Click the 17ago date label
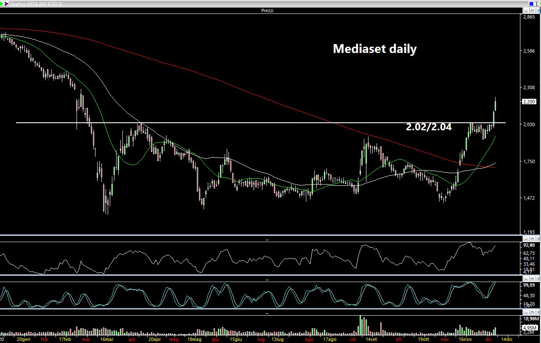The height and width of the screenshot is (343, 541). point(330,339)
